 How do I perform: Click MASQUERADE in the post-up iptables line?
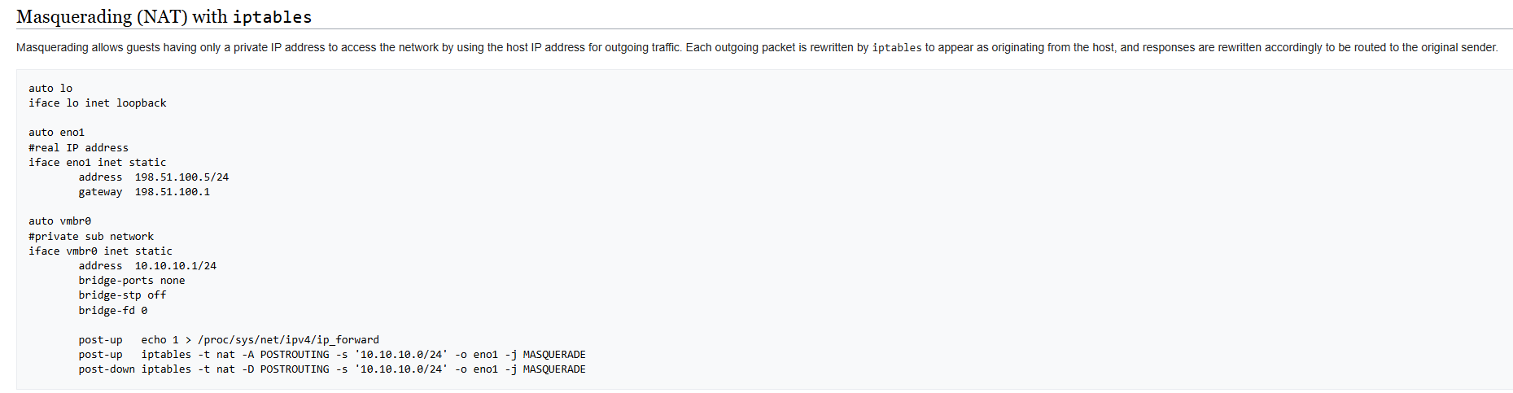click(x=553, y=355)
